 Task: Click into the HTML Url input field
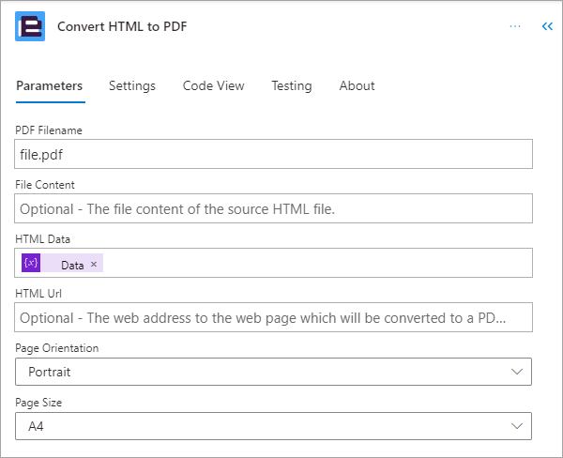(273, 317)
